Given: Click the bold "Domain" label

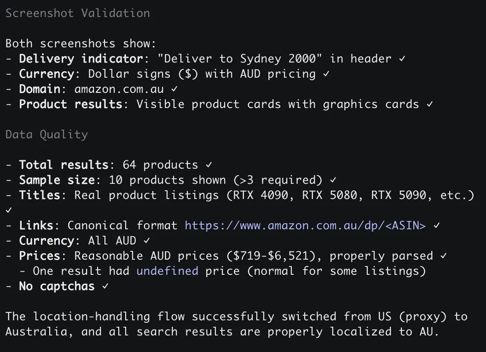Looking at the screenshot, I should coord(40,89).
